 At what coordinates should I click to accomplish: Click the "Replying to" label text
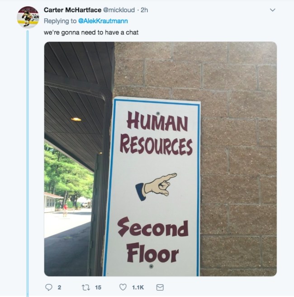click(x=60, y=21)
